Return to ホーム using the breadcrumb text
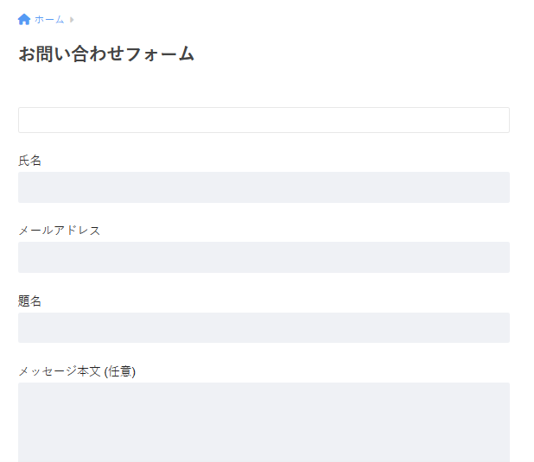Viewport: 534px width, 462px height. (x=49, y=19)
